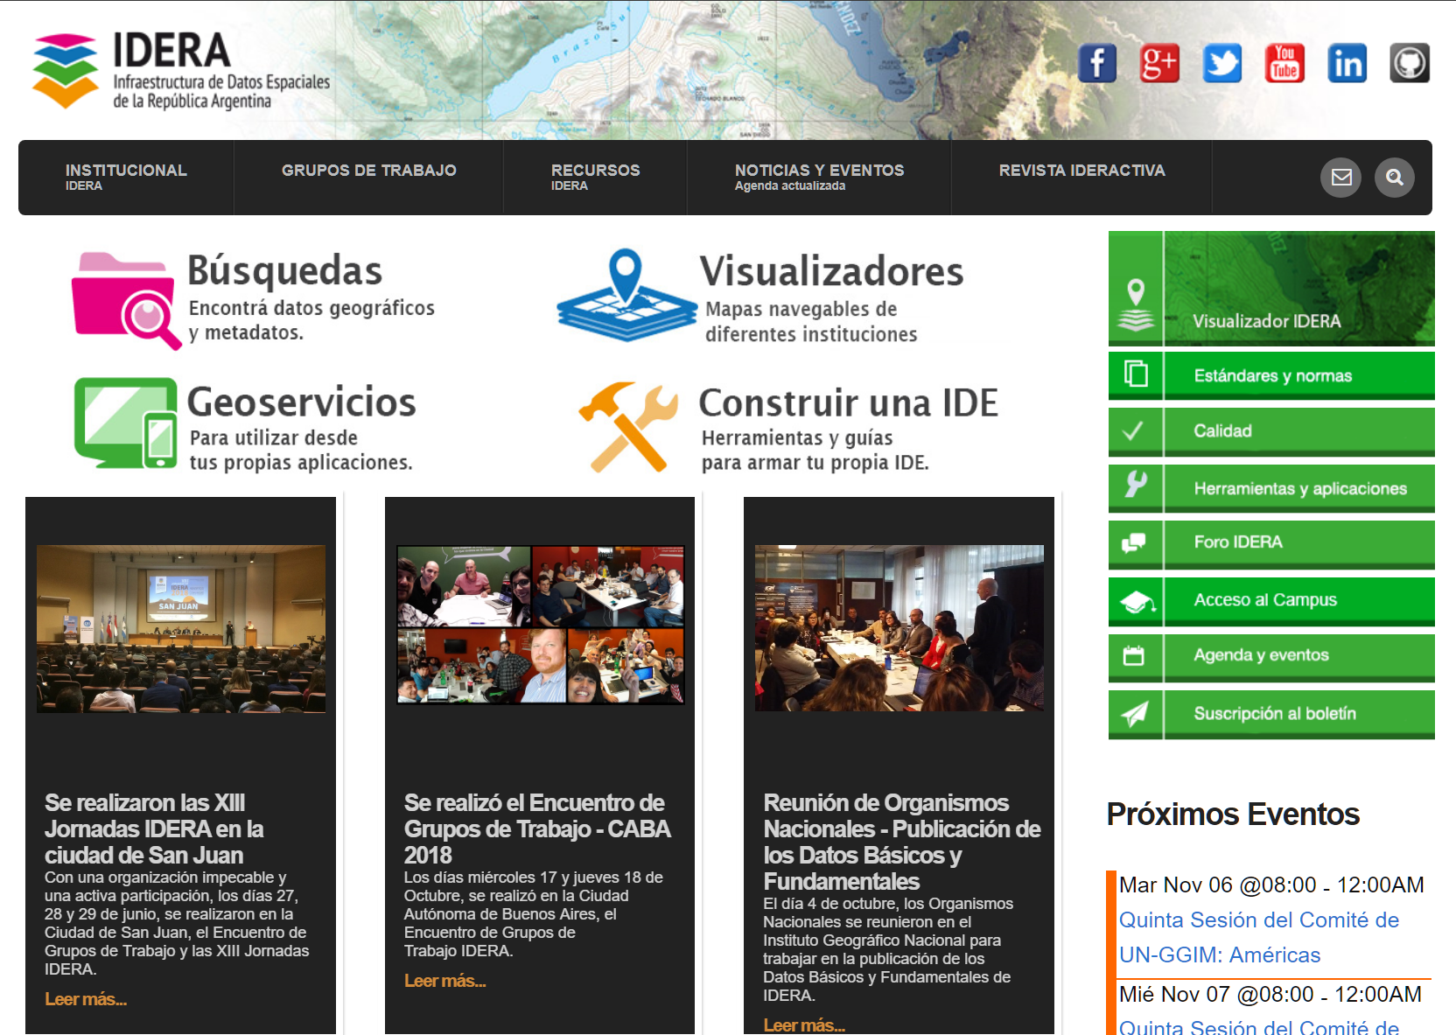Click the Grupos de Trabajo collage photo
The height and width of the screenshot is (1035, 1456).
pos(540,625)
